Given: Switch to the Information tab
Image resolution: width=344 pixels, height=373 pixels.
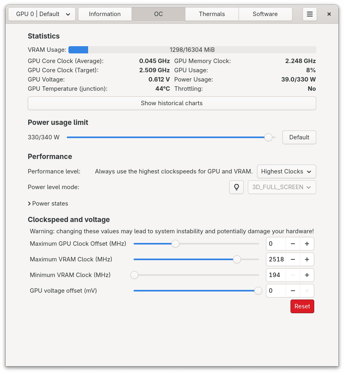Looking at the screenshot, I should coord(105,14).
